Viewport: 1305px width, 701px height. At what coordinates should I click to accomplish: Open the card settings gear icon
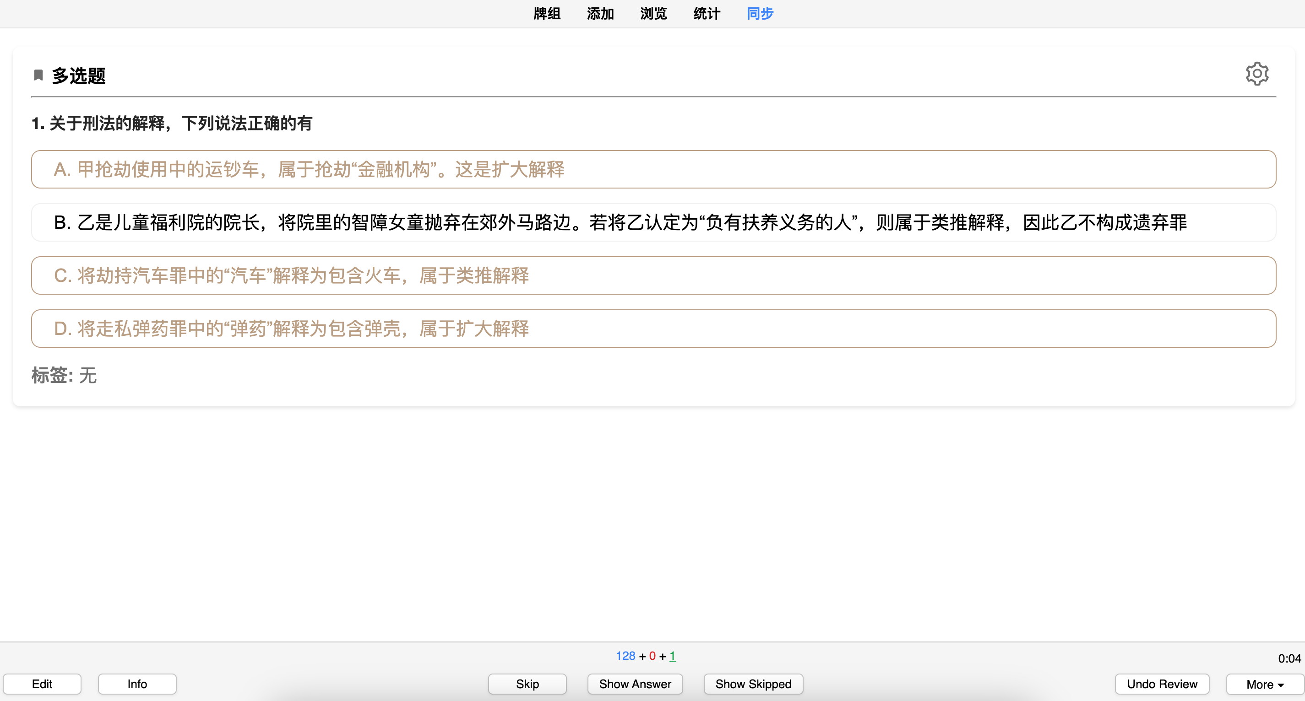pos(1257,75)
